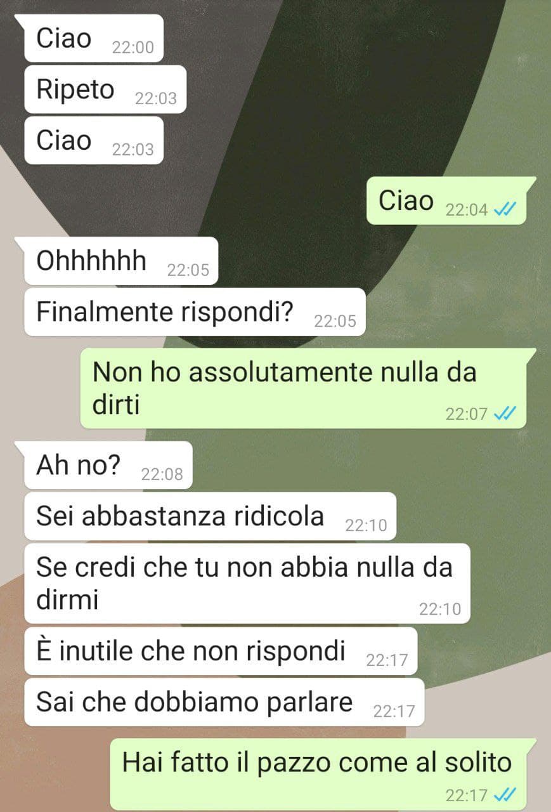Click the double check on 'Hai fatto il pazzo'
The height and width of the screenshot is (812, 551).
coord(505,794)
